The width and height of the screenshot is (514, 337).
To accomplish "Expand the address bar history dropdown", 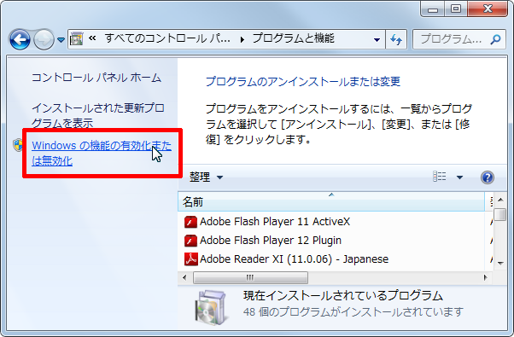I will [377, 40].
